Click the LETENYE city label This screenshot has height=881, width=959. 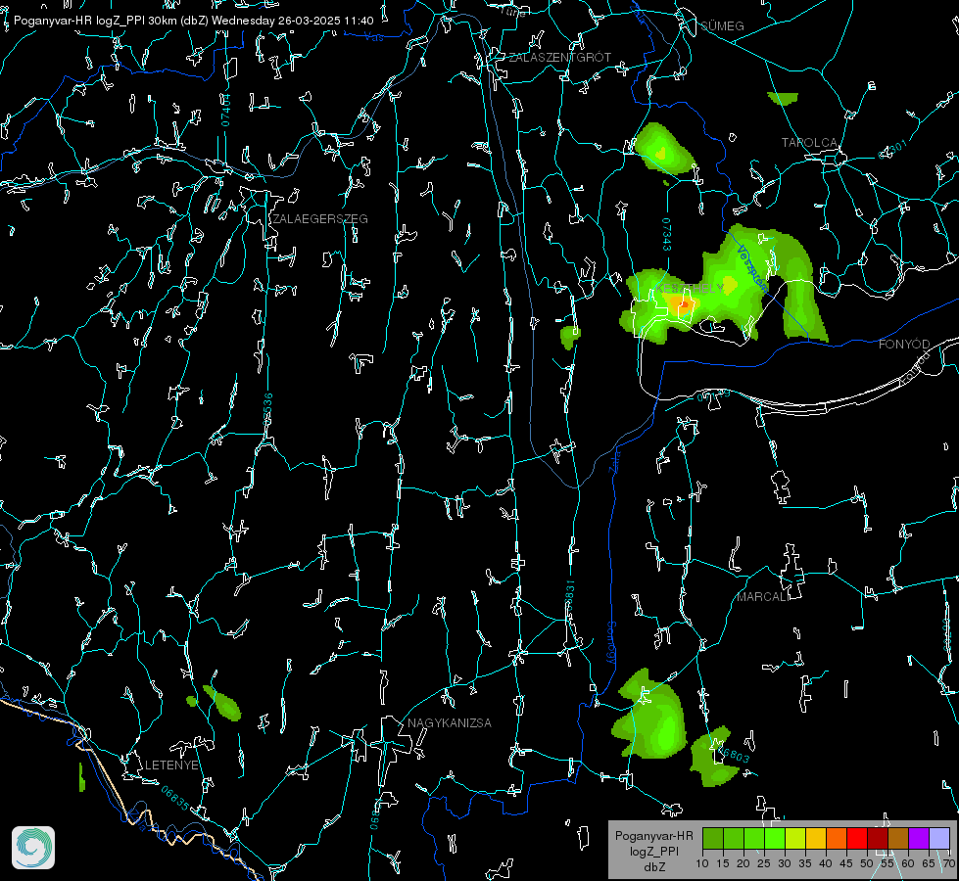tap(171, 765)
